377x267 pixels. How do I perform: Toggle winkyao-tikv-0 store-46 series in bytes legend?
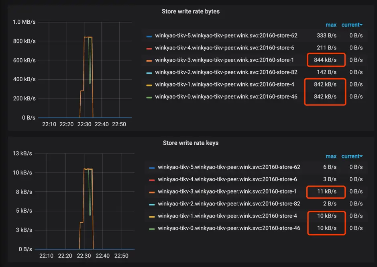click(226, 97)
